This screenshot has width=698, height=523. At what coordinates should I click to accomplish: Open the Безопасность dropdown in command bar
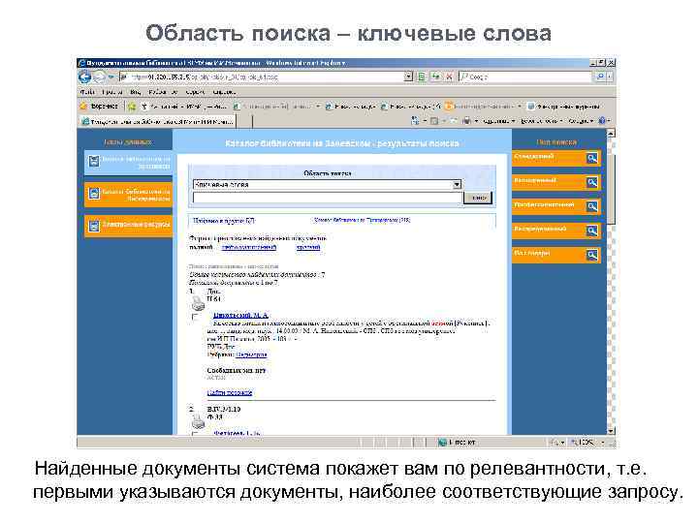[x=542, y=120]
